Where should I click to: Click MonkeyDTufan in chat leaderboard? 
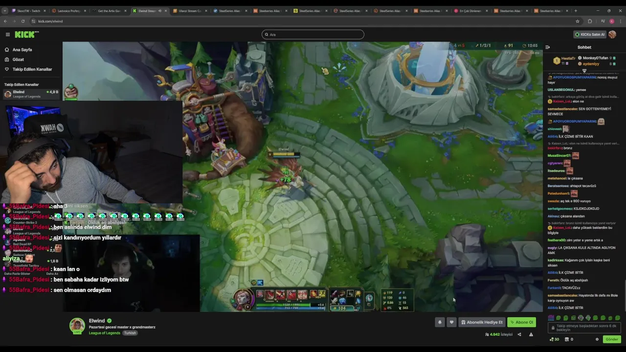click(x=595, y=58)
